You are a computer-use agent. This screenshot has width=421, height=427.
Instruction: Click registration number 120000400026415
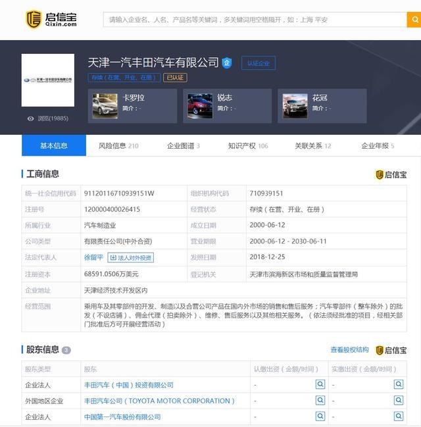point(112,209)
